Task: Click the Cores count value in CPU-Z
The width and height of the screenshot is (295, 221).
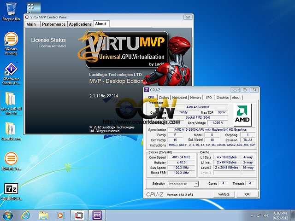Action: point(223,183)
